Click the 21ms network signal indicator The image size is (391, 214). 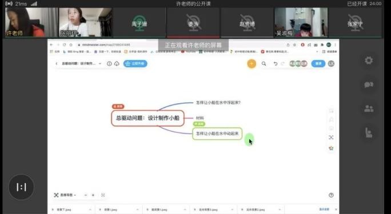(x=22, y=4)
